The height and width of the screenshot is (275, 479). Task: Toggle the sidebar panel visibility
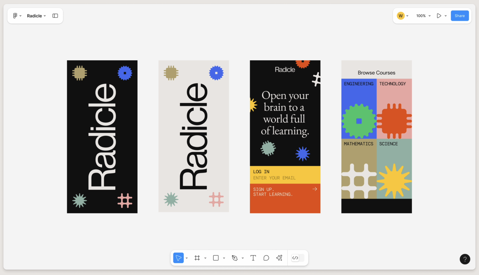(55, 16)
